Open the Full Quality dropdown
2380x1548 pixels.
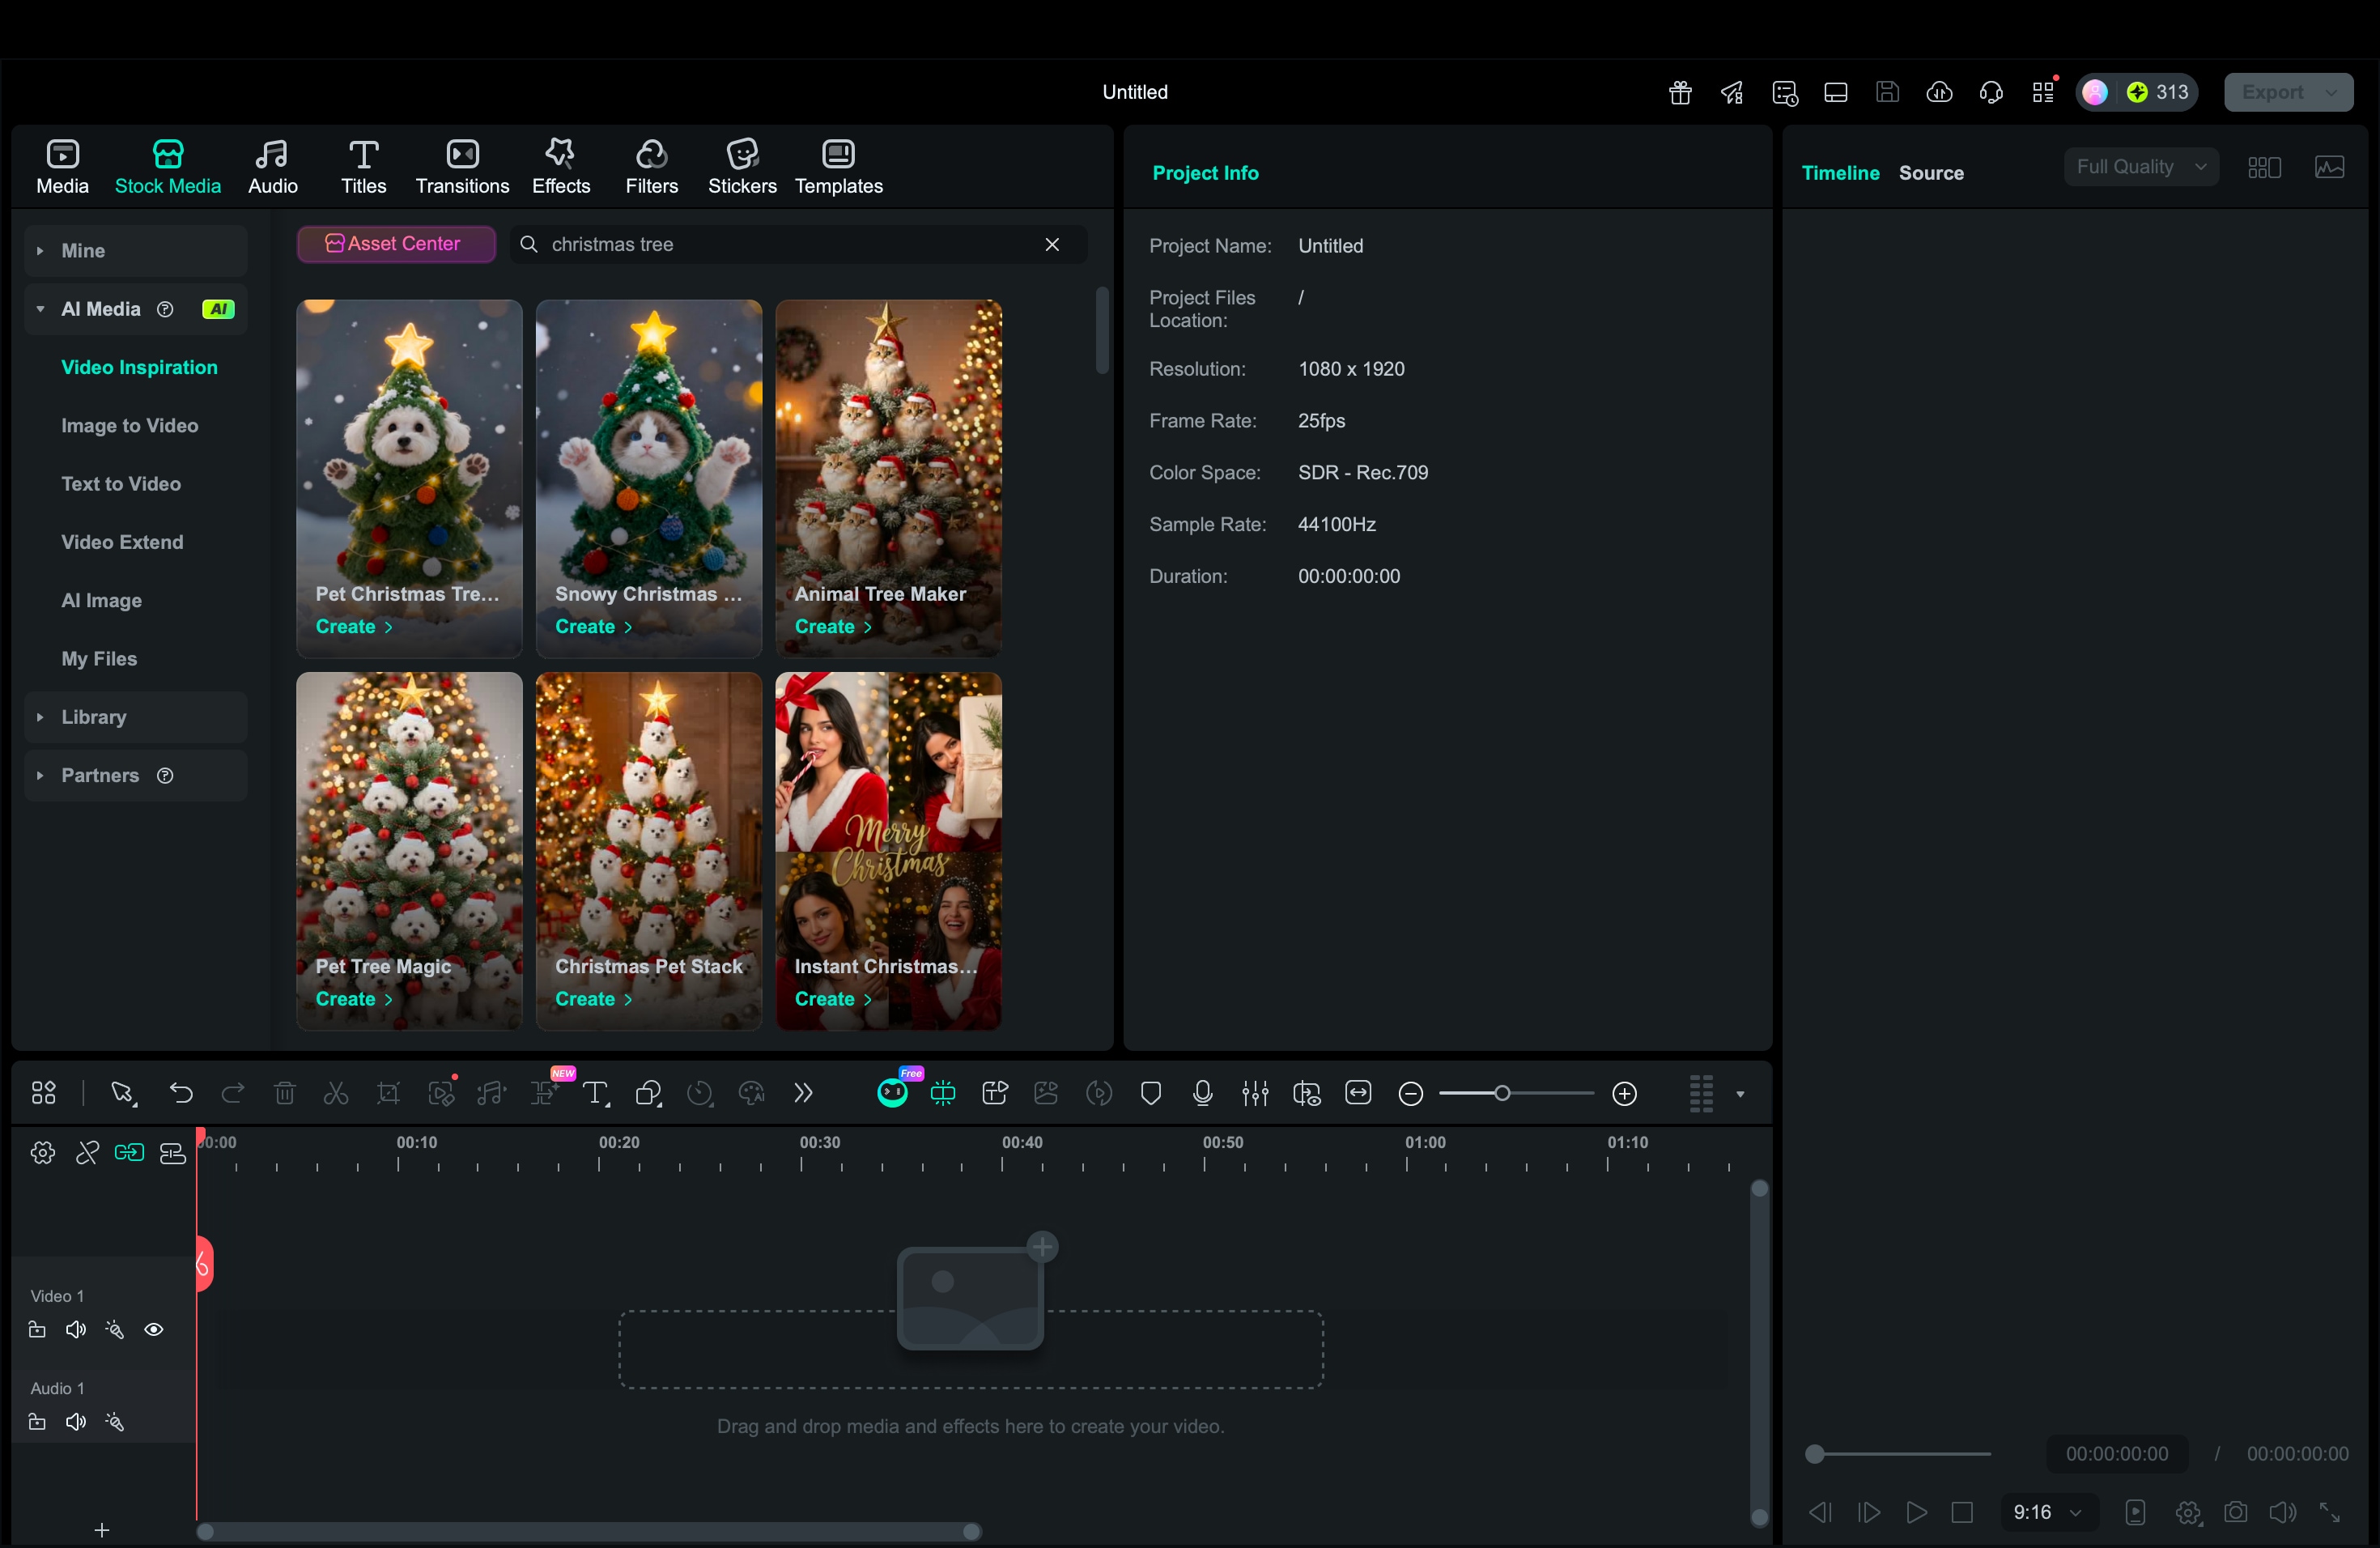pyautogui.click(x=2141, y=166)
